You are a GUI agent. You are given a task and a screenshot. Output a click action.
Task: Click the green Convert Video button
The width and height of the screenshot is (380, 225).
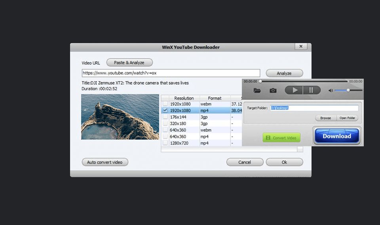tap(281, 138)
